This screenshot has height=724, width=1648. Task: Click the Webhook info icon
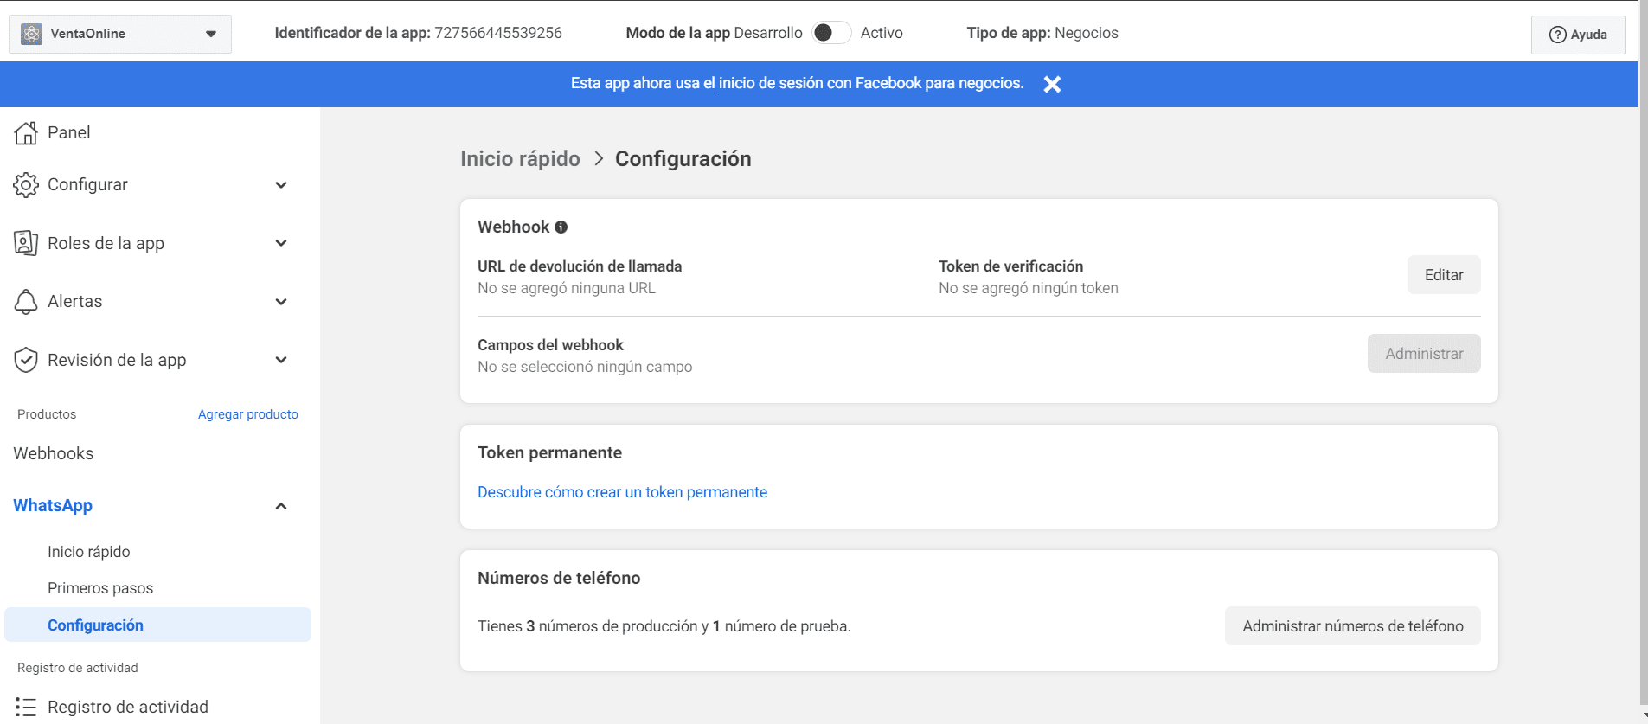click(561, 227)
